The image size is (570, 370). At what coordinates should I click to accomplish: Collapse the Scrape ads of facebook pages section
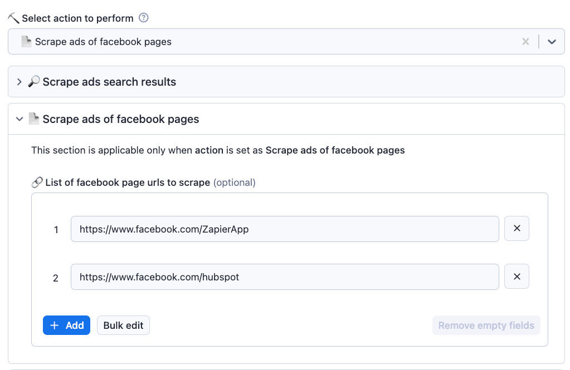coord(20,119)
